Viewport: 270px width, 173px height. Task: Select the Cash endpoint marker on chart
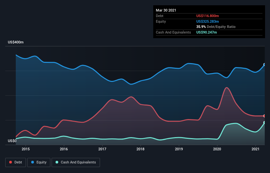[x=264, y=123]
